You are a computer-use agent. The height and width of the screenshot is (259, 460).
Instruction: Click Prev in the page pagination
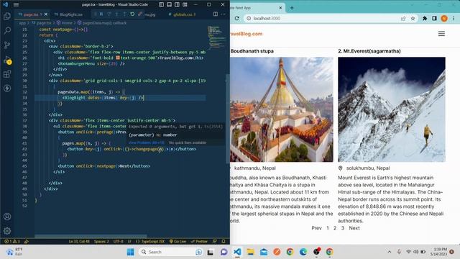tap(316, 228)
